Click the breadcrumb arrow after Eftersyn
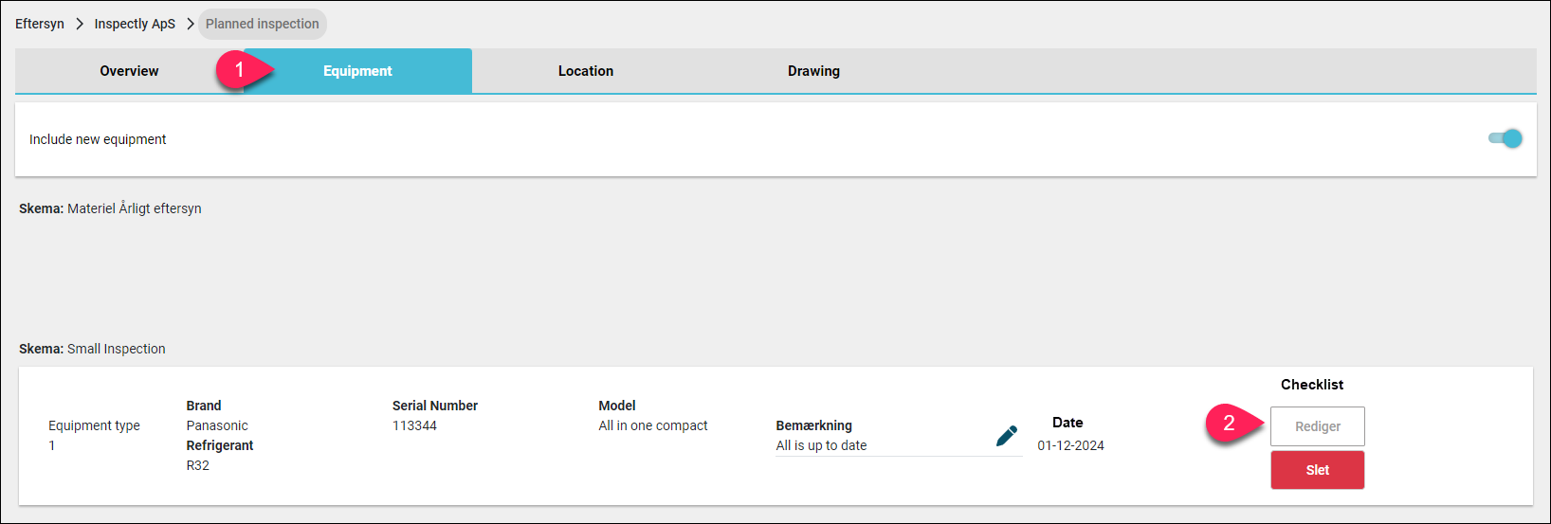Screen dimensions: 1551x524 [80, 24]
